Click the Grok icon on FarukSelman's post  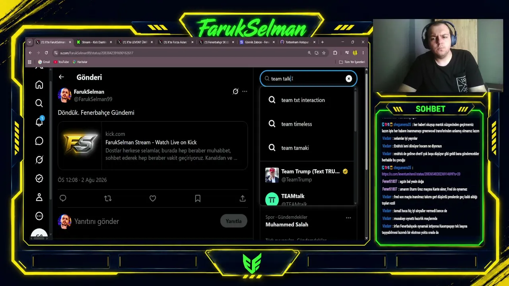coord(235,91)
